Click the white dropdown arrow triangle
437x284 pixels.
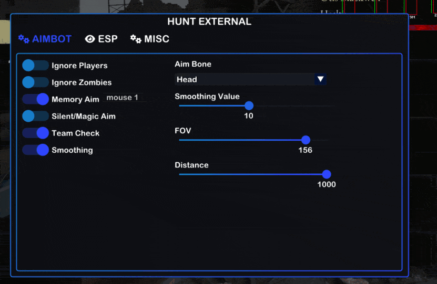(x=320, y=79)
